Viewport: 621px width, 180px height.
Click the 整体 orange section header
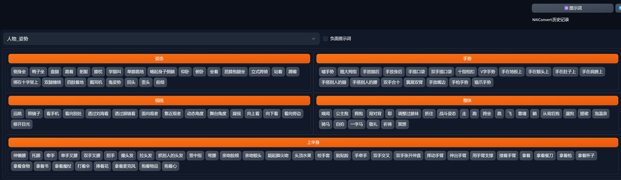coord(467,101)
